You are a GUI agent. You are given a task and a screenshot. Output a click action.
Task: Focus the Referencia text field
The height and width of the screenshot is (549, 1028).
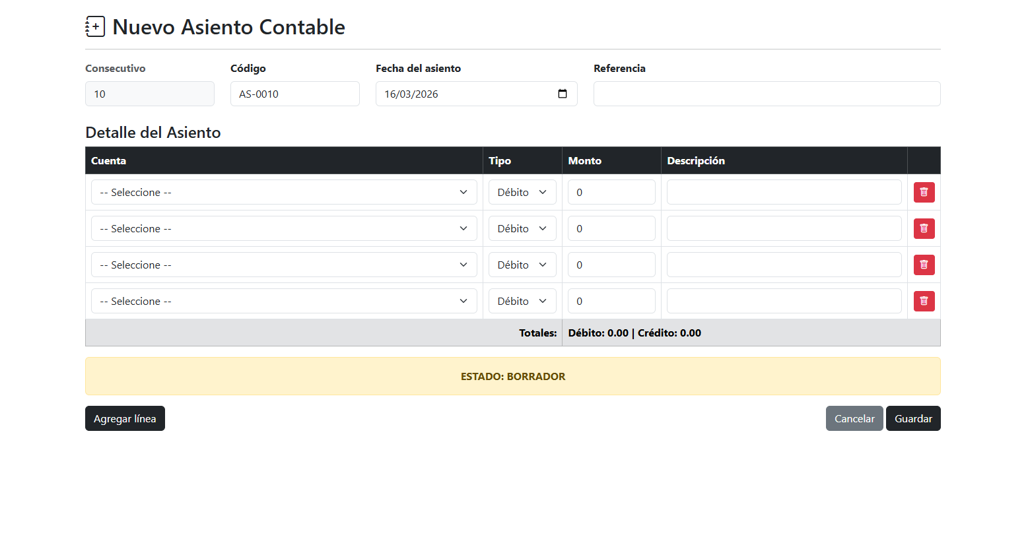(x=767, y=94)
